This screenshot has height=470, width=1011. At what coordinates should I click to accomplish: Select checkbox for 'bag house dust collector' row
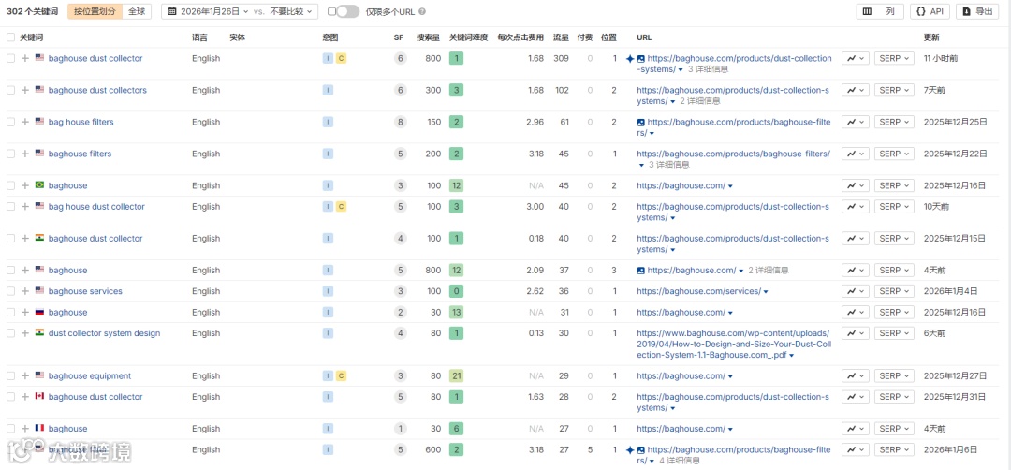[x=10, y=207]
